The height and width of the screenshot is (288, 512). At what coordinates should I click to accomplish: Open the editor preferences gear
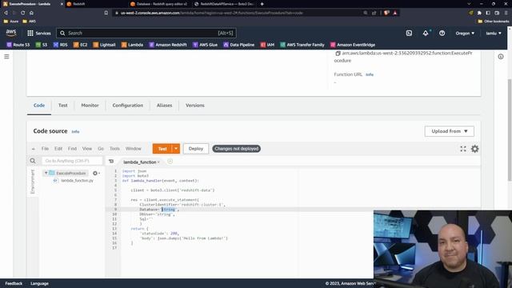coord(474,149)
